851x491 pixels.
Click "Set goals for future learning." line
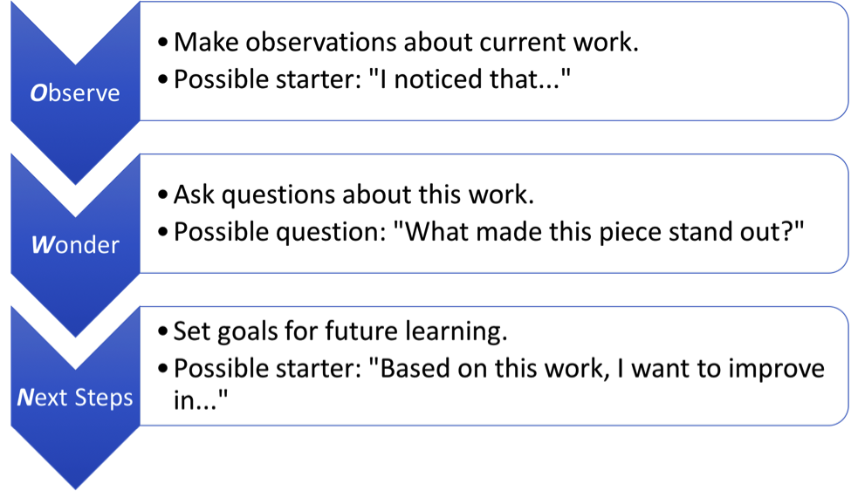tap(340, 331)
